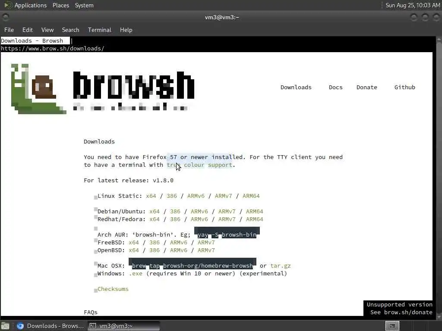The height and width of the screenshot is (331, 442).
Task: Click the clock in the top panel
Action: (x=413, y=5)
